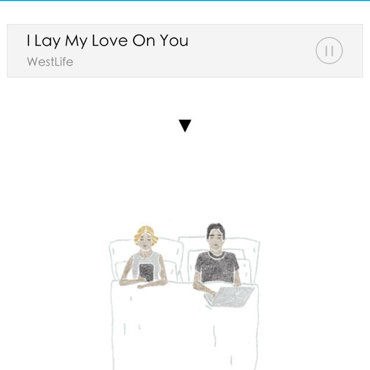Click the gray laptop in the drawing
Image resolution: width=370 pixels, height=370 pixels.
230,297
